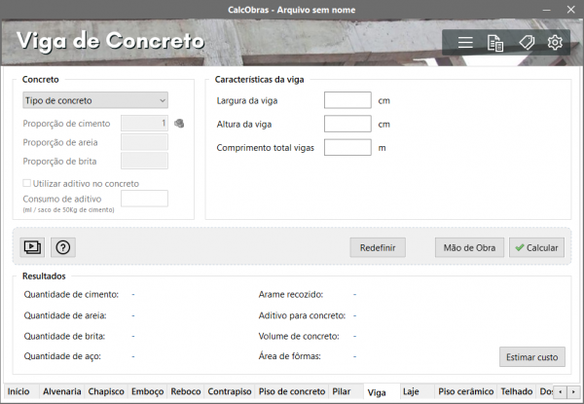This screenshot has width=584, height=404.
Task: Click the 'Comprimento total vigas' field
Action: [x=347, y=147]
